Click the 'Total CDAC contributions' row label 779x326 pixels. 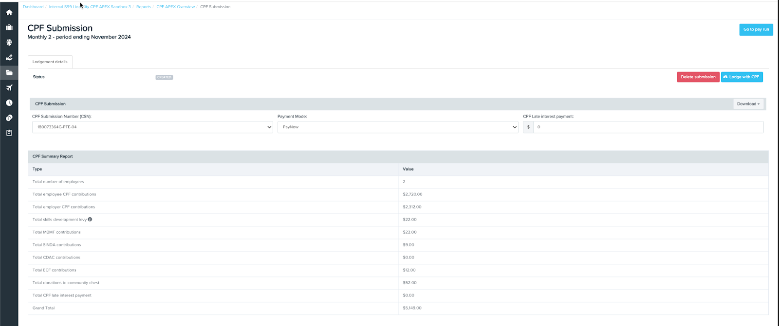pos(56,257)
